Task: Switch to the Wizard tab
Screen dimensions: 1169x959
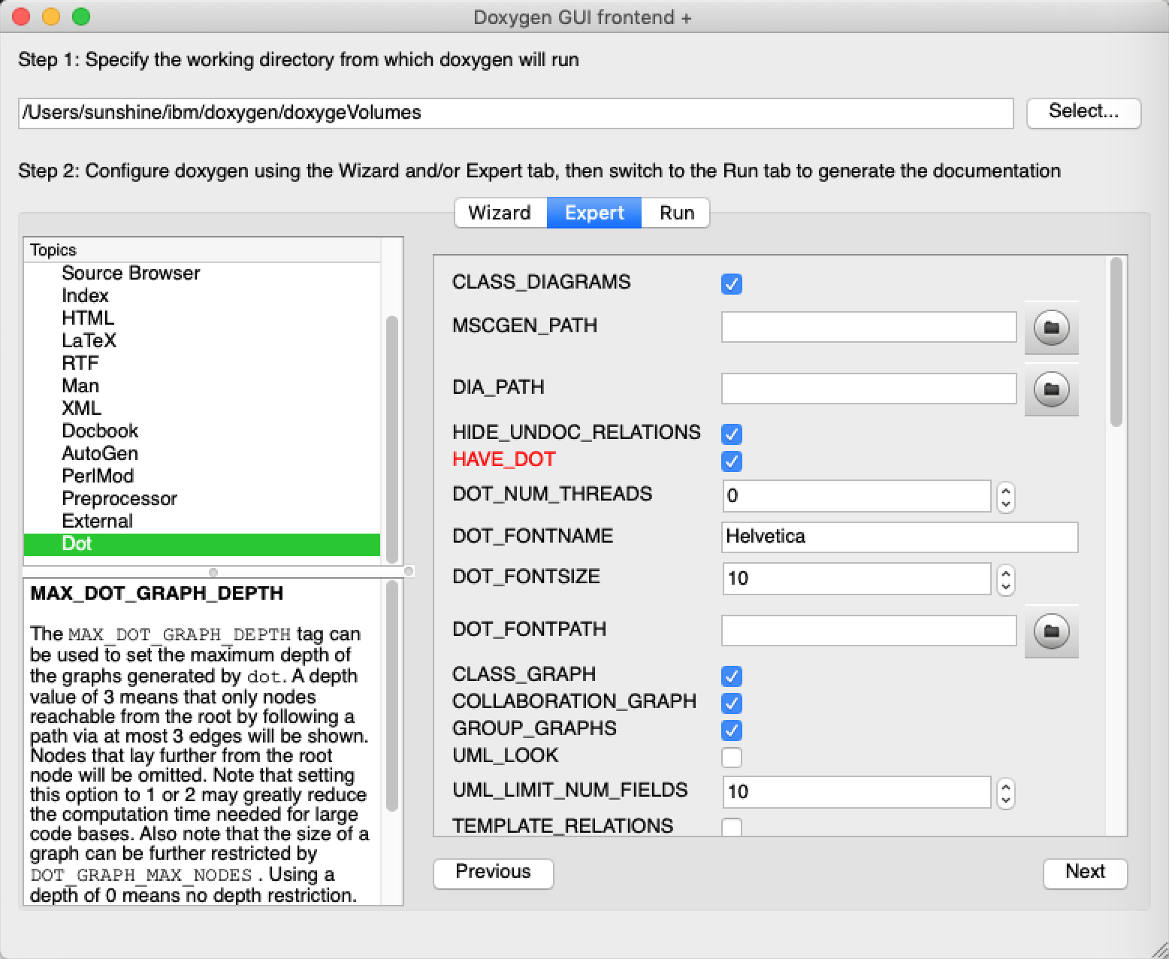Action: point(500,213)
